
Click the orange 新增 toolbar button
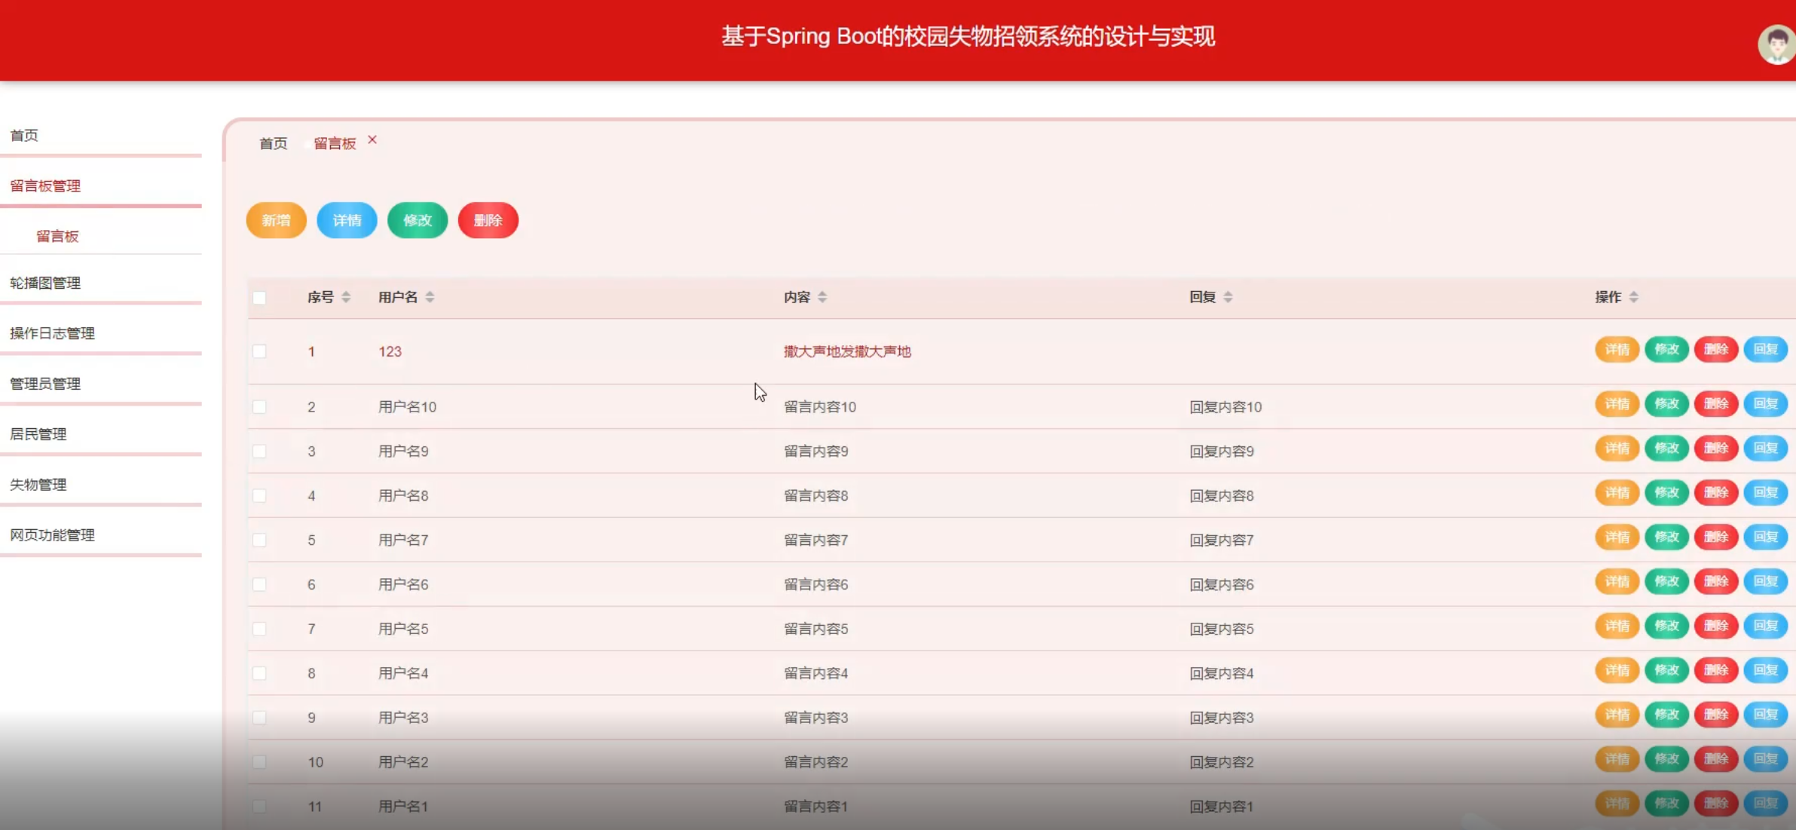click(276, 220)
